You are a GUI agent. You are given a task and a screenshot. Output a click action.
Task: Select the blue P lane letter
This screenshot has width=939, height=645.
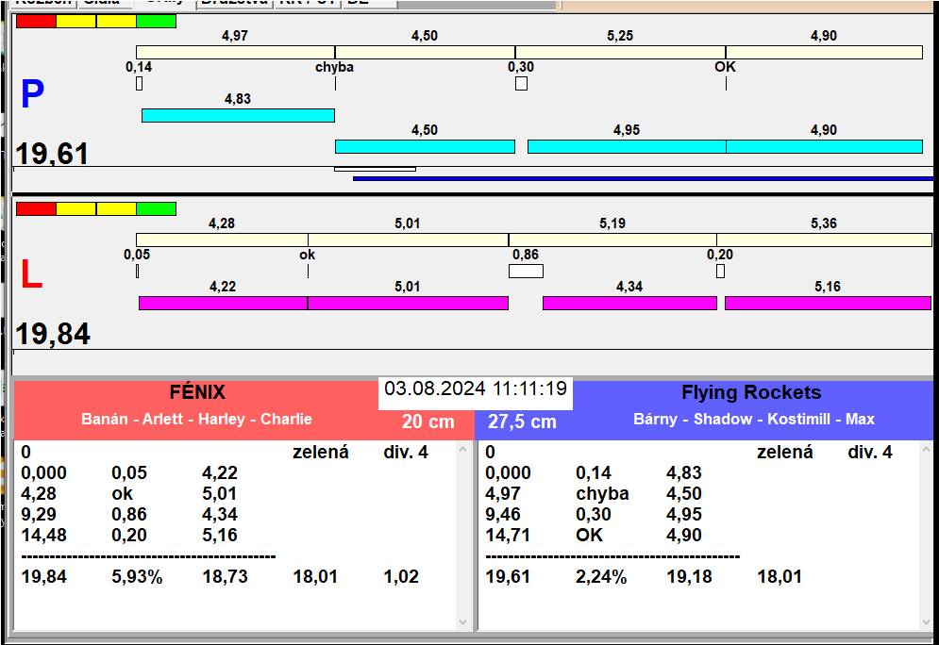[x=32, y=94]
